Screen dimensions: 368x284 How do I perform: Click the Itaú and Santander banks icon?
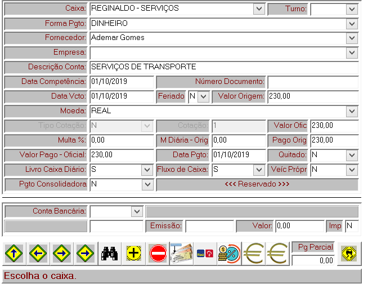[205, 254]
